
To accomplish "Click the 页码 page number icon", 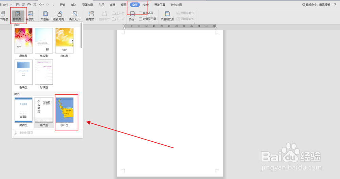I will point(132,14).
